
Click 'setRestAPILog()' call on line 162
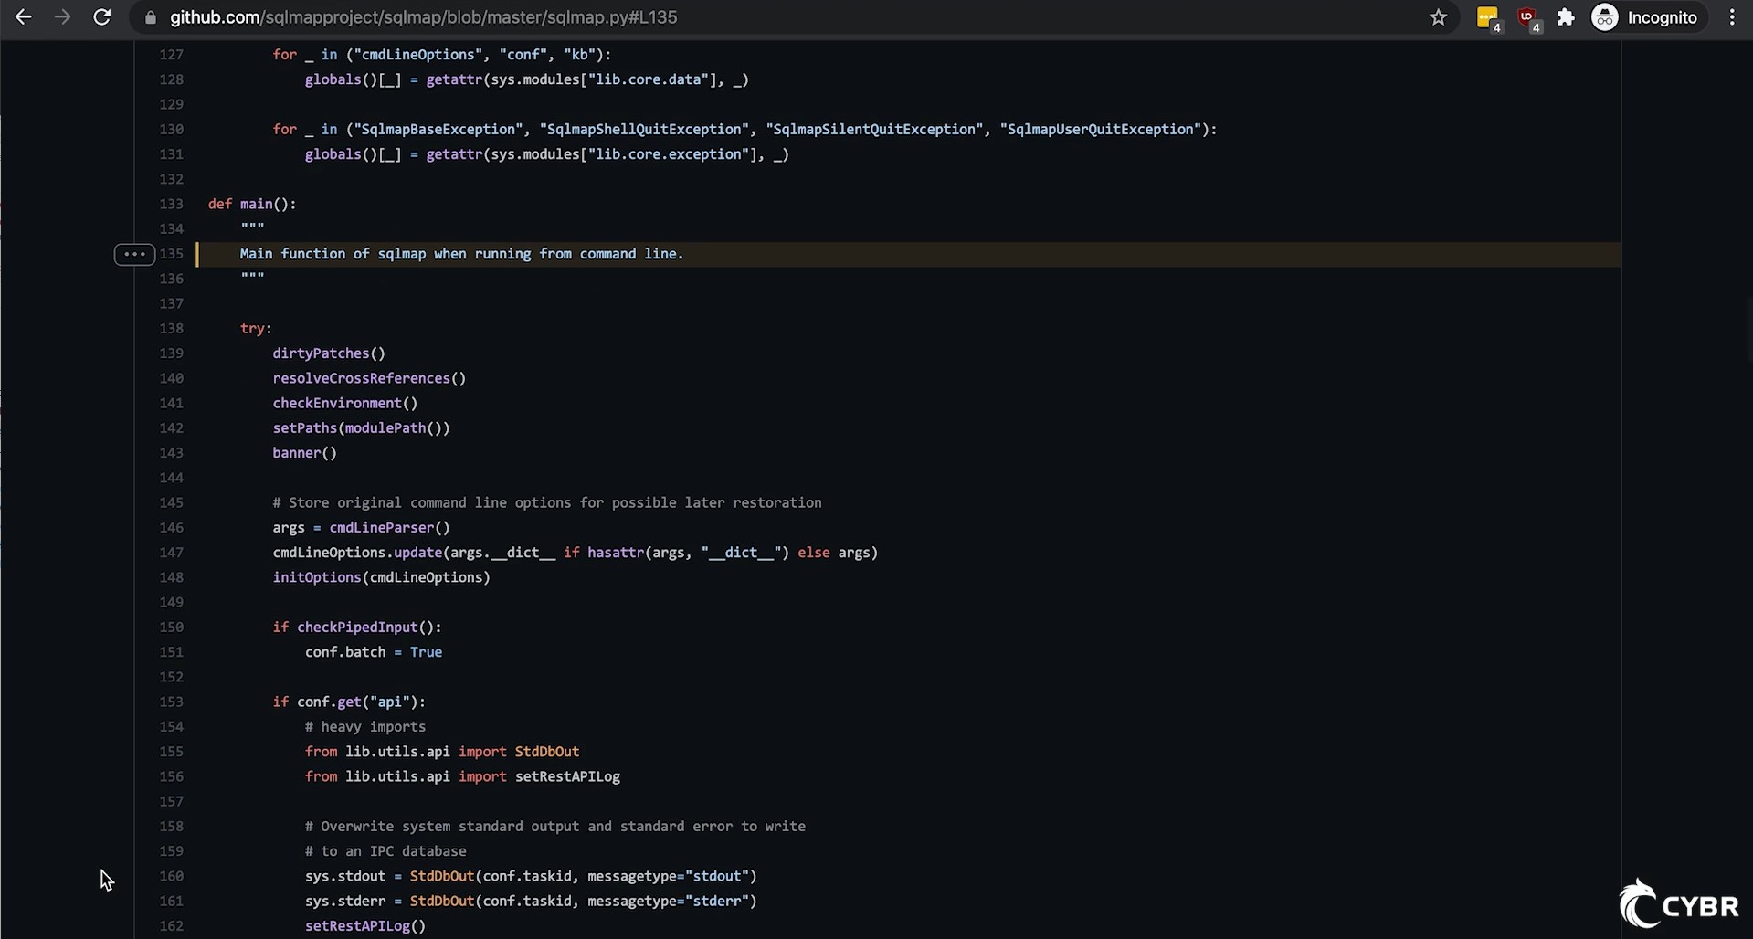pos(365,925)
